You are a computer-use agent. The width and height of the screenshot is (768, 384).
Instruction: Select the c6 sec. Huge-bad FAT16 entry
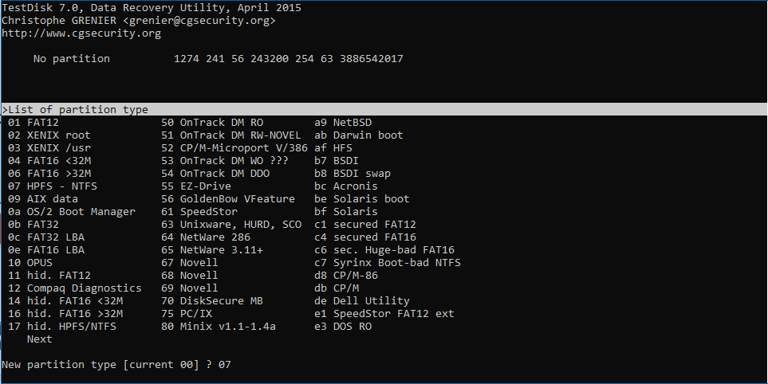[x=384, y=249]
